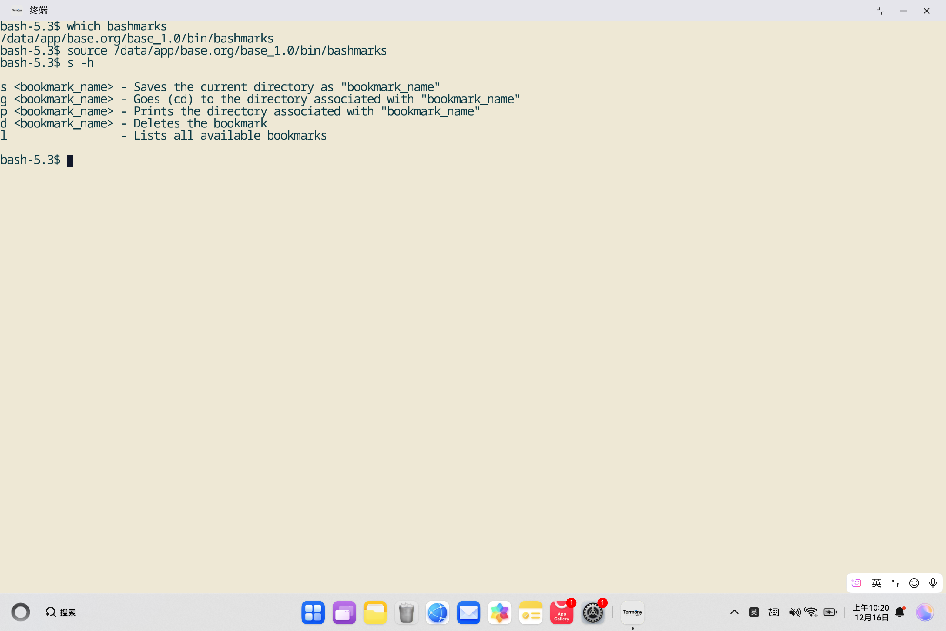
Task: Click the Termony terminal icon in the dock
Action: [x=632, y=612]
